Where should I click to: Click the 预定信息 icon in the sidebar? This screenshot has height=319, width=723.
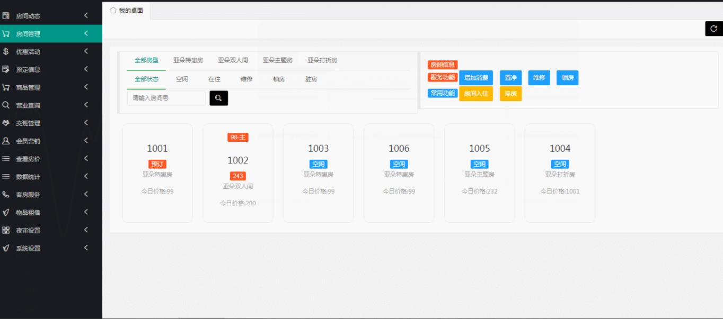6,69
